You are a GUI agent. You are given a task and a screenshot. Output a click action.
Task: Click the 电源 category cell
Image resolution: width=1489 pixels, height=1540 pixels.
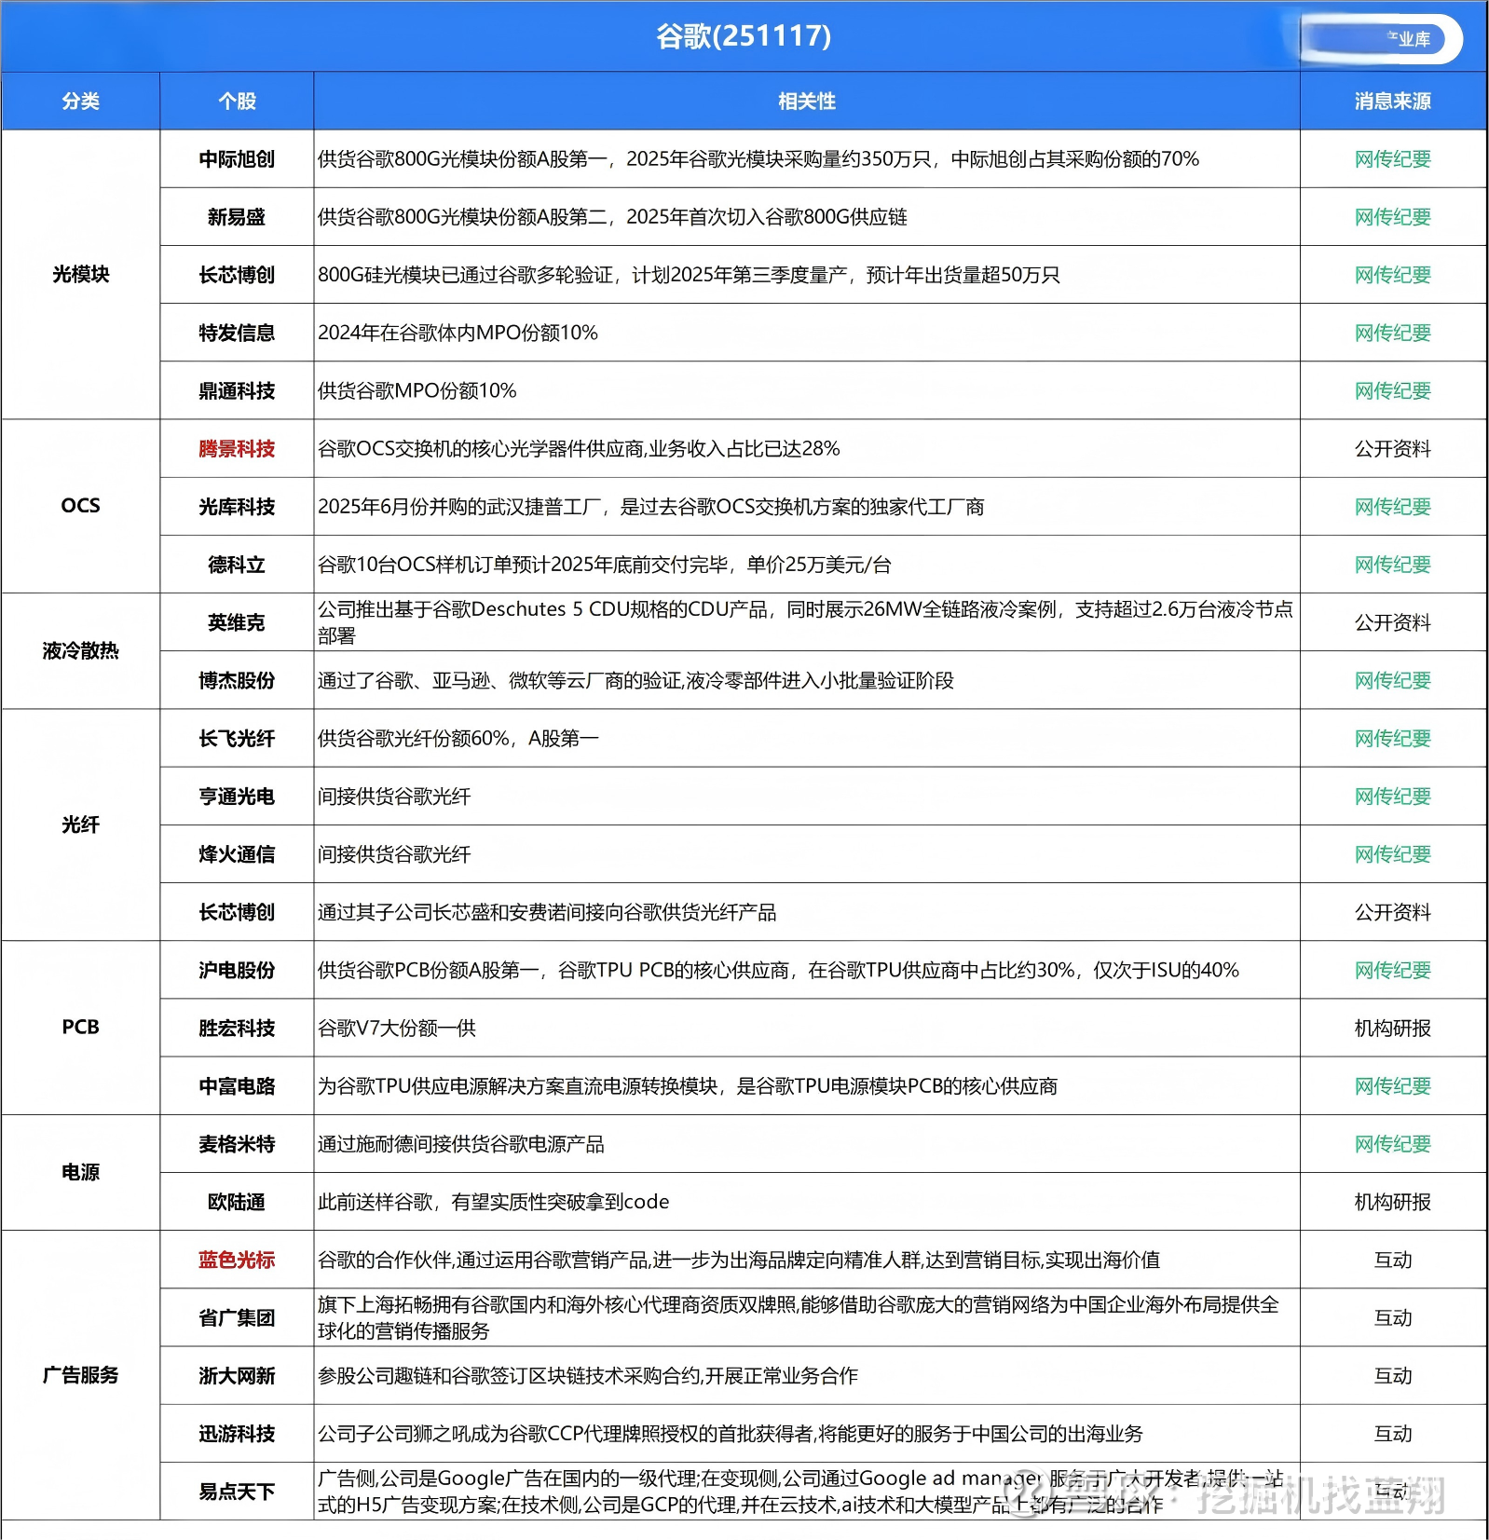tap(81, 1172)
